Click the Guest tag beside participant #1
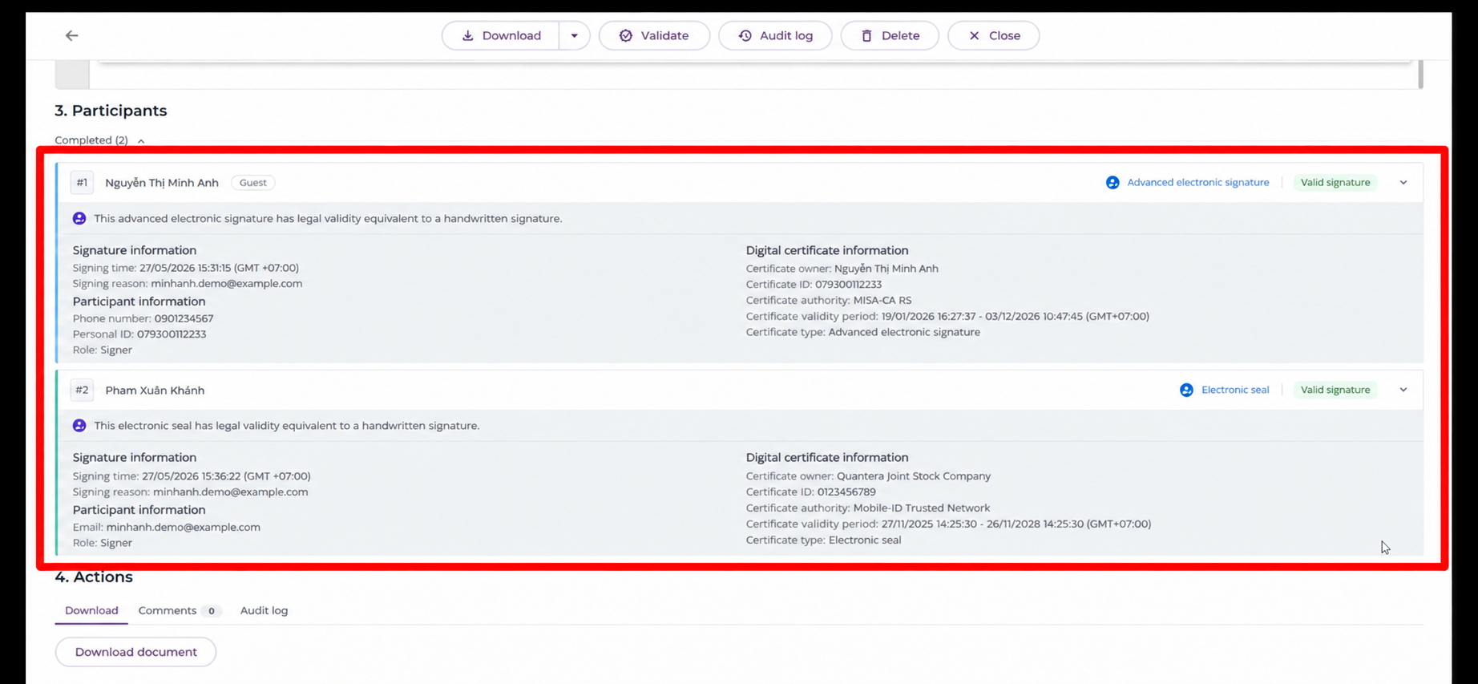Image resolution: width=1478 pixels, height=684 pixels. click(x=252, y=183)
